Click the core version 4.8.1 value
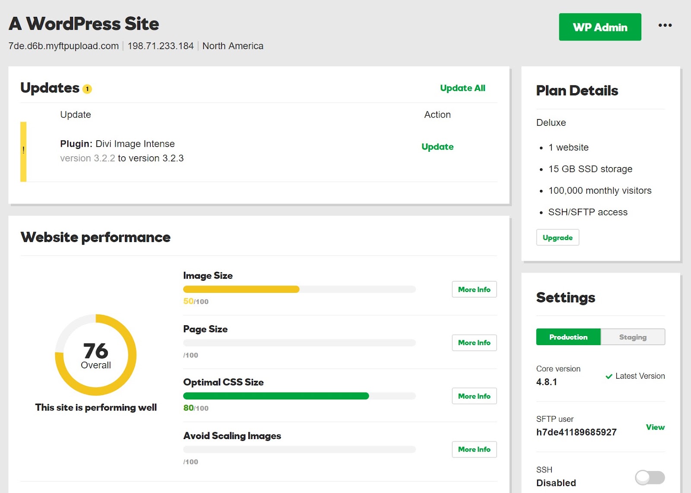691x493 pixels. click(547, 382)
